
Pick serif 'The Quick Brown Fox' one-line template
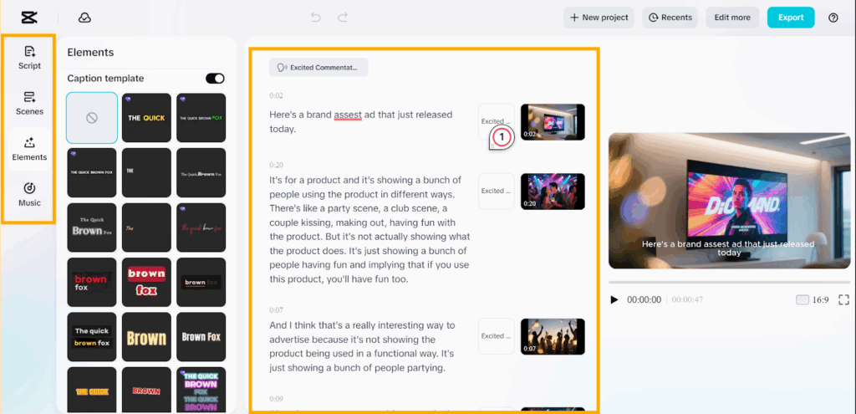[201, 172]
